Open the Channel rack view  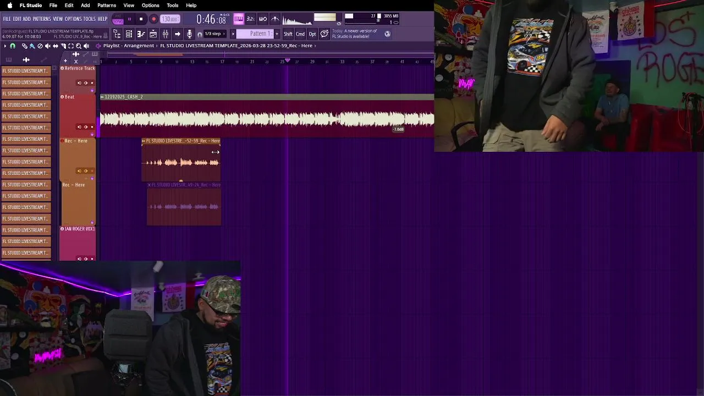pos(129,34)
